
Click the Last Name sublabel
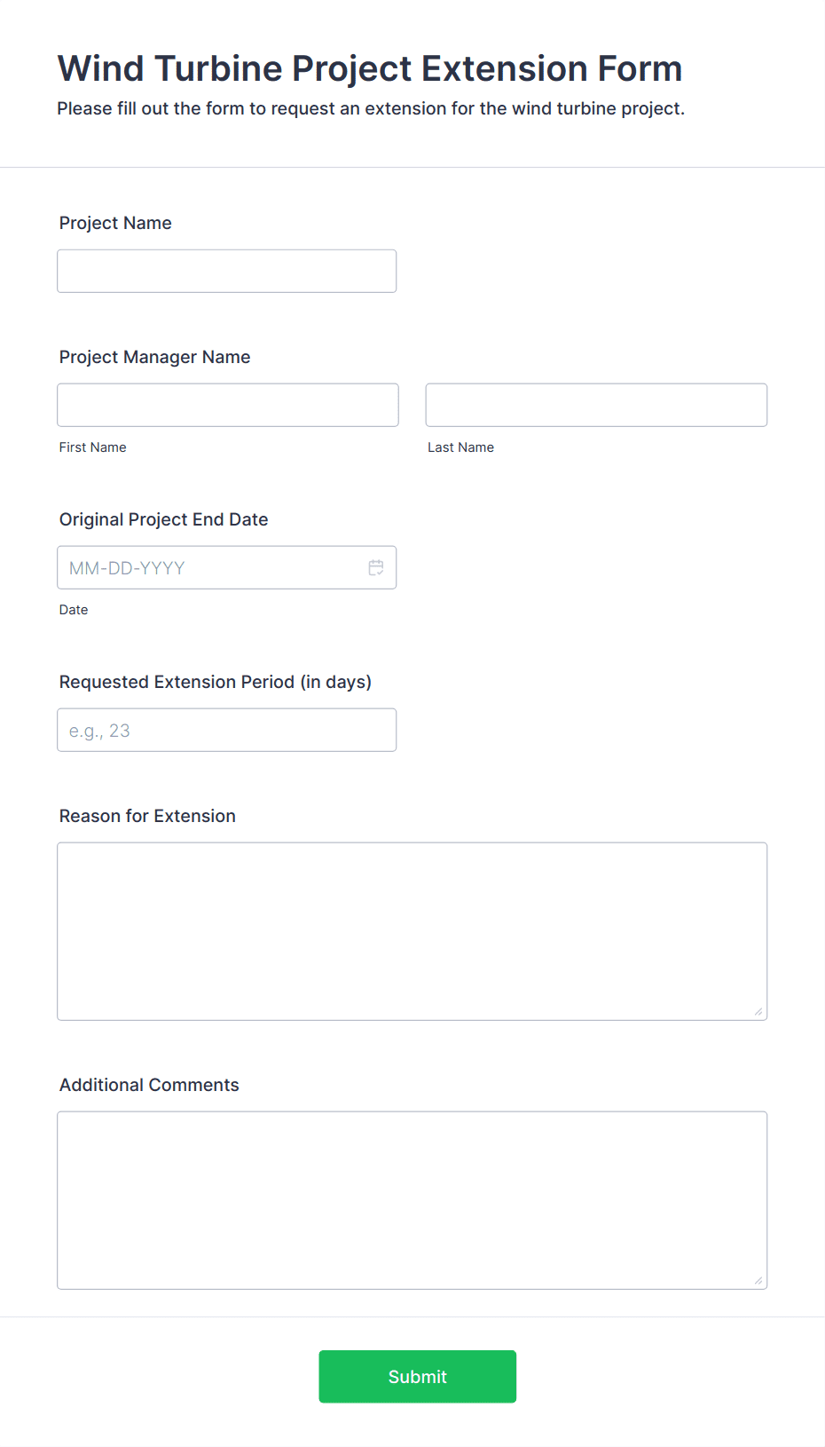coord(461,447)
